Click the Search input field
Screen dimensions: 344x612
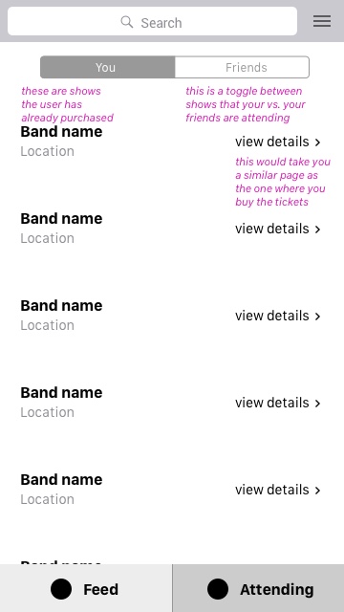[x=152, y=21]
